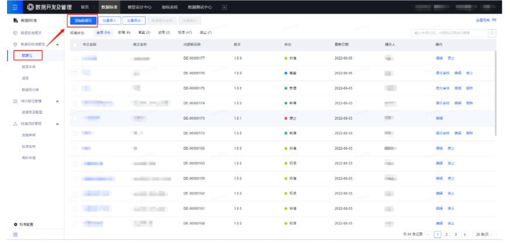Switch to the 首页 top tab

point(84,7)
